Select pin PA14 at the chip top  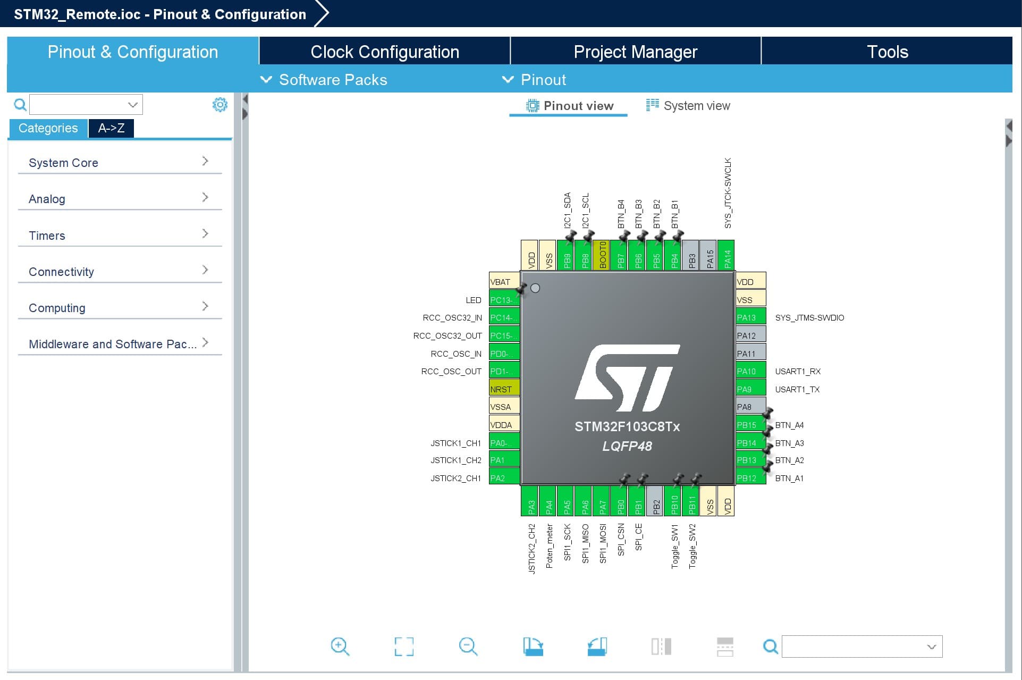coord(727,255)
